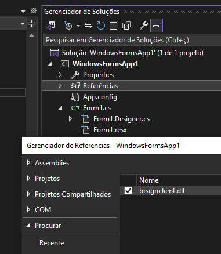Select the Assemblies category
Image resolution: width=221 pixels, height=254 pixels.
(x=52, y=163)
